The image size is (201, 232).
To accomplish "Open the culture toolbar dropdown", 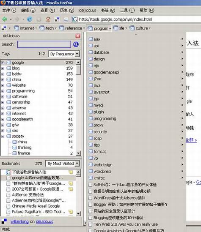I will [x=140, y=28].
